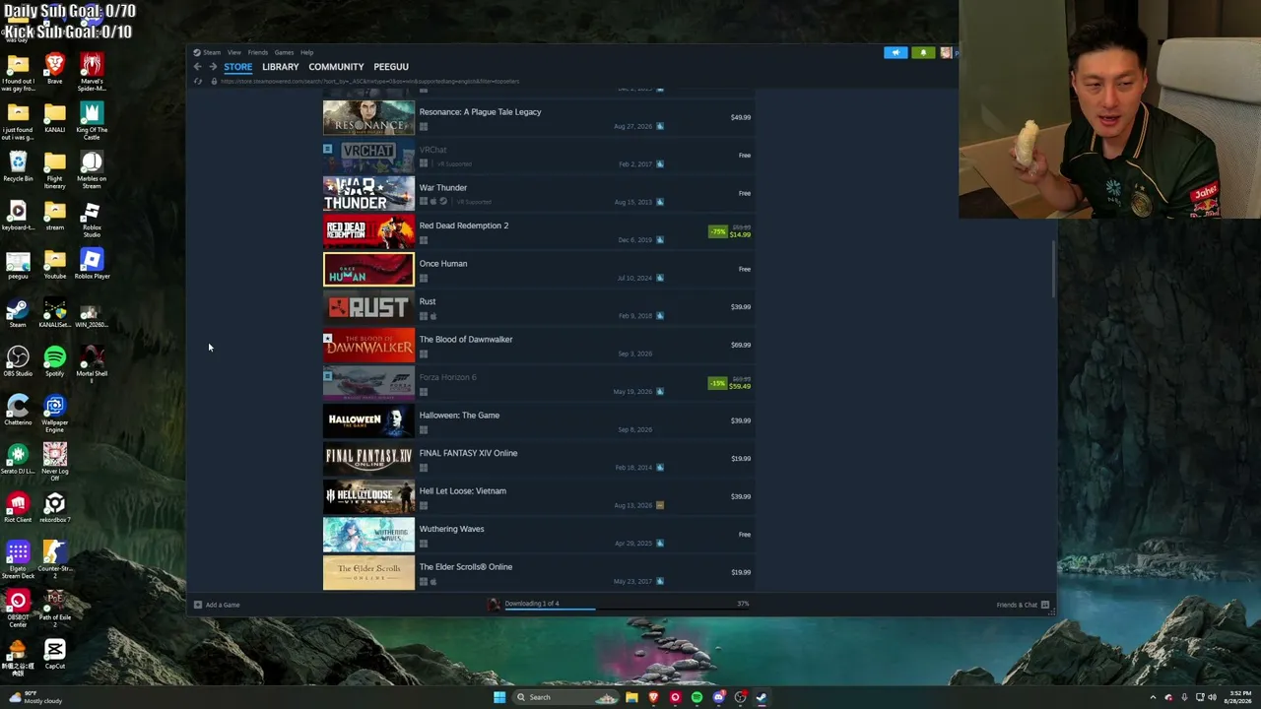This screenshot has height=709, width=1261.
Task: Select the Elgato Stream Deck desktop icon
Action: (x=18, y=560)
